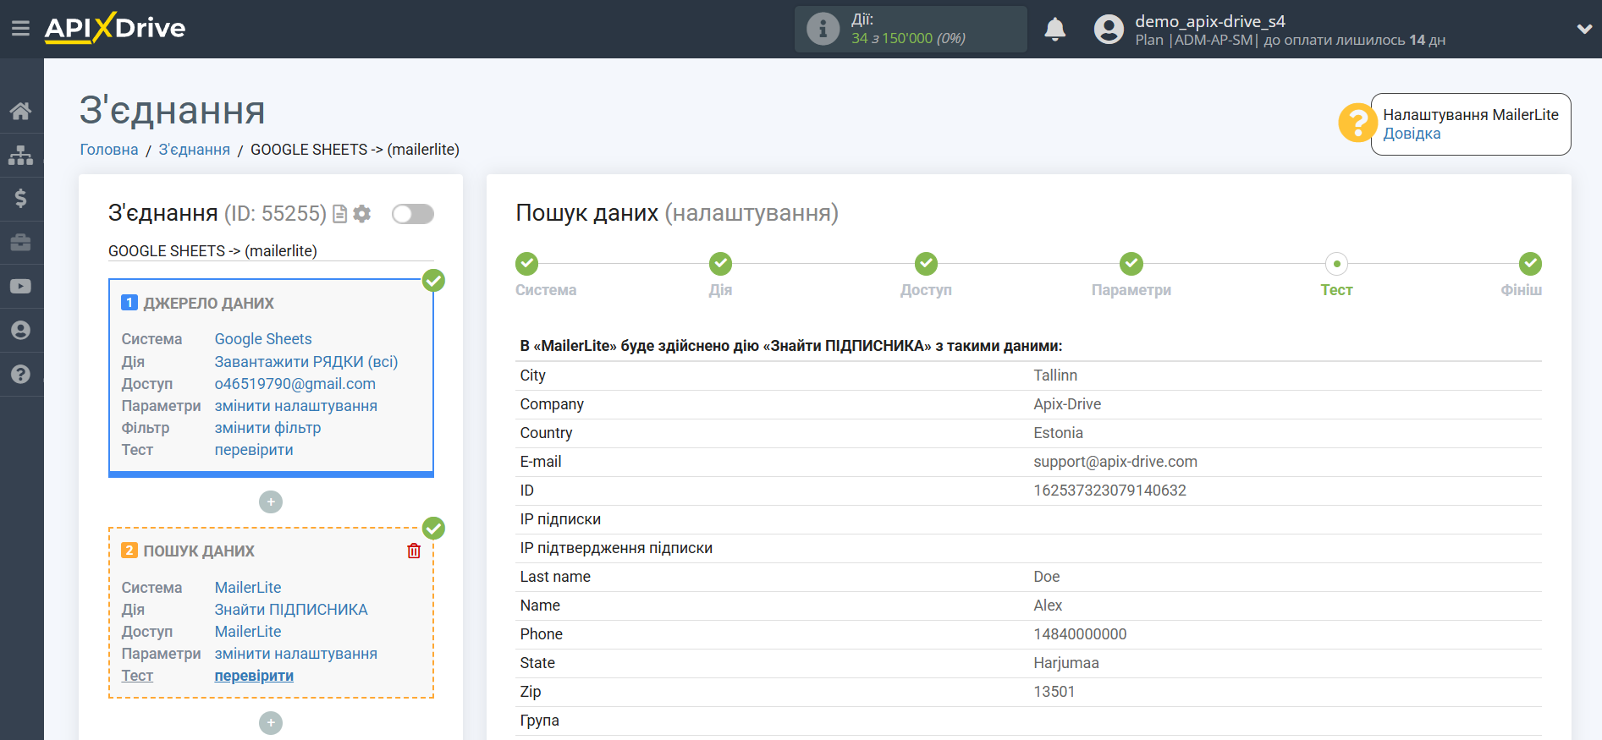
Task: Click змінити налаштування in data source
Action: [x=296, y=406]
